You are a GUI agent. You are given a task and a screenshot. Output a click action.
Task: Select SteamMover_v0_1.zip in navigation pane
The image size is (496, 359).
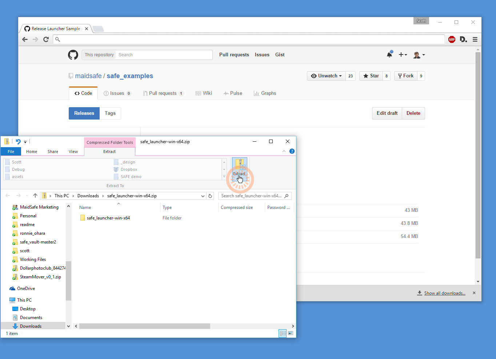coord(40,277)
